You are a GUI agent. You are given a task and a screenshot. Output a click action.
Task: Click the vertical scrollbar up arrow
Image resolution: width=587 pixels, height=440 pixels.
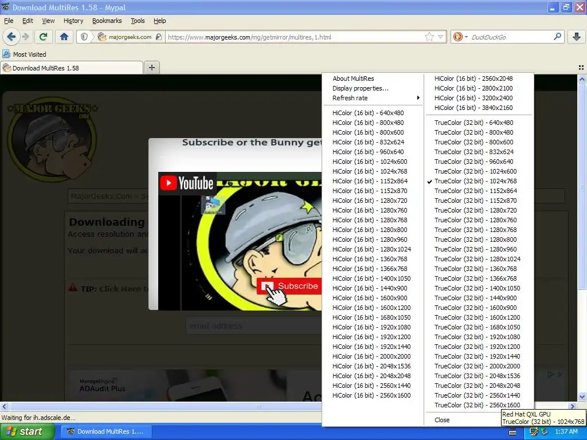(x=582, y=79)
